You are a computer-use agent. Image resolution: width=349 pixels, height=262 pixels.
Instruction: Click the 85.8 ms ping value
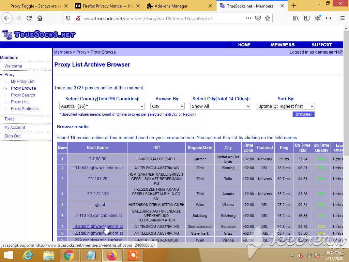coord(284,168)
